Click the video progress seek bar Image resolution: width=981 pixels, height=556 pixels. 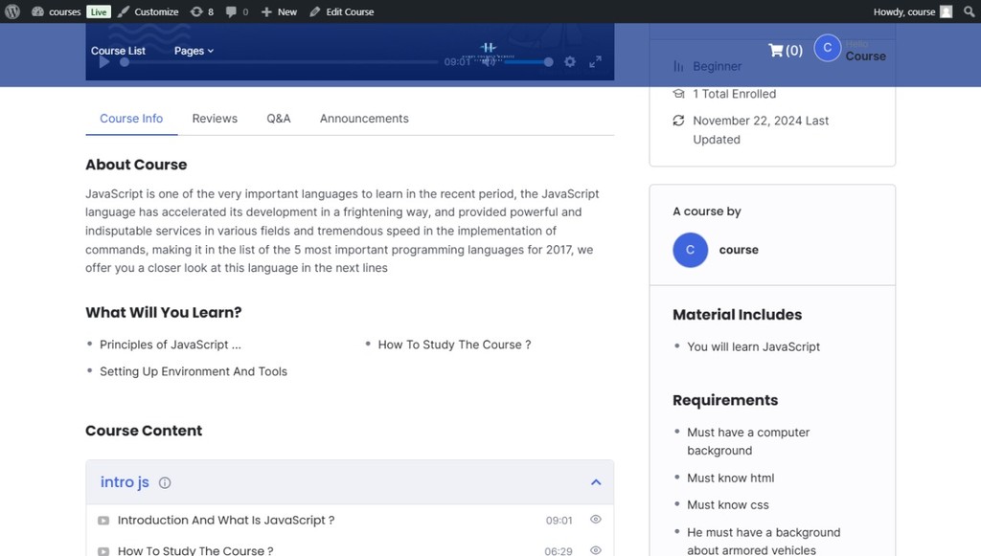coord(280,62)
